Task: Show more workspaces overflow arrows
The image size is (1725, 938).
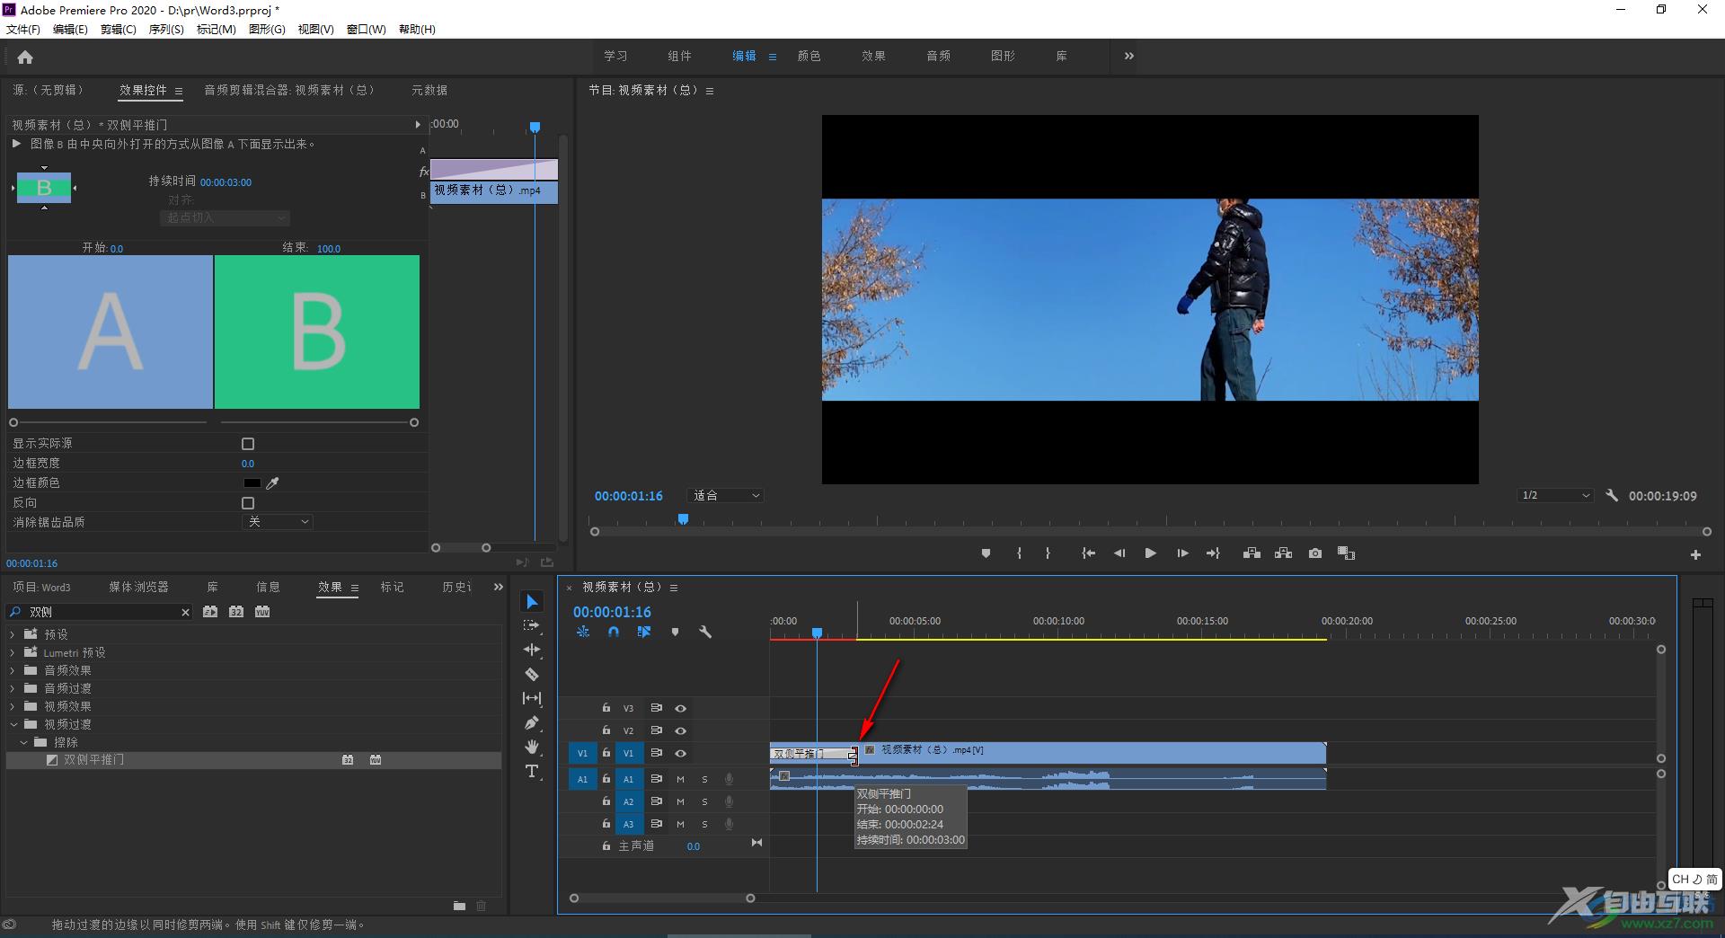Action: [x=1128, y=56]
